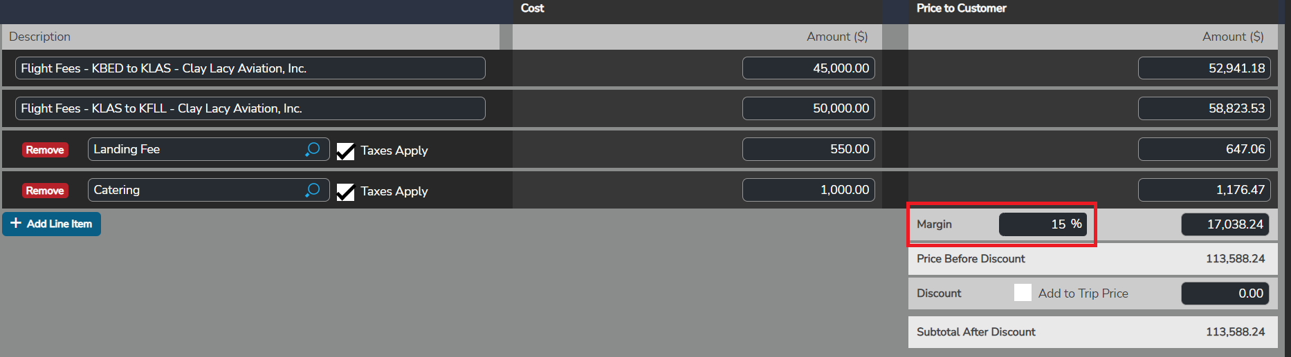Click the plus icon on Add Line Item
Screen dimensions: 1291x357
16,224
